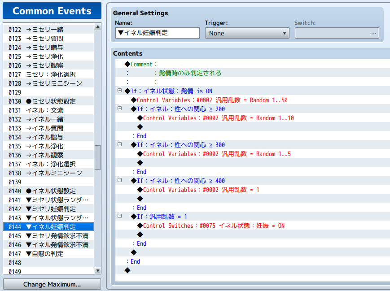390x291 pixels.
Task: Select common event 0142 ▼ミセリ妊娠判定
Action: click(48, 209)
